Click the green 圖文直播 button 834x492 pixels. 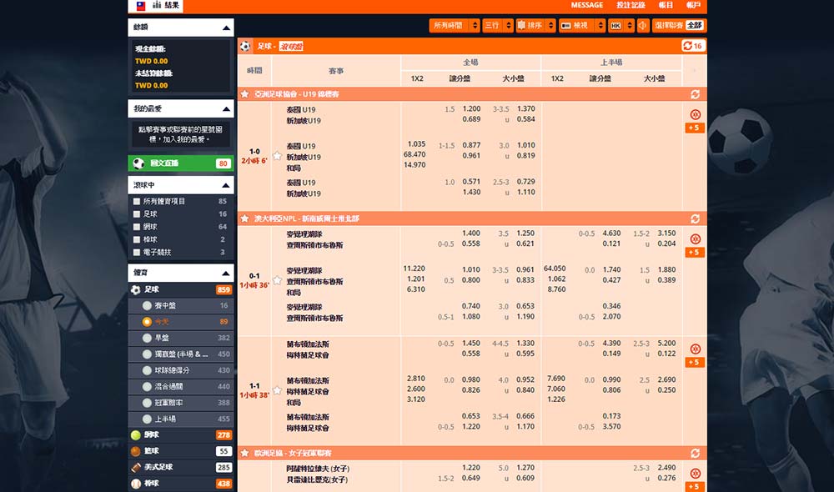click(x=180, y=163)
